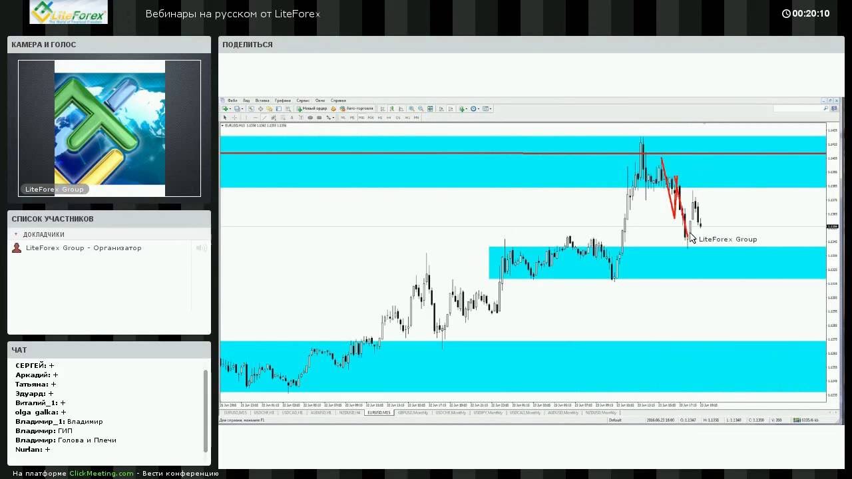Collapse the Докладчики participants group
This screenshot has width=852, height=479.
tap(16, 234)
